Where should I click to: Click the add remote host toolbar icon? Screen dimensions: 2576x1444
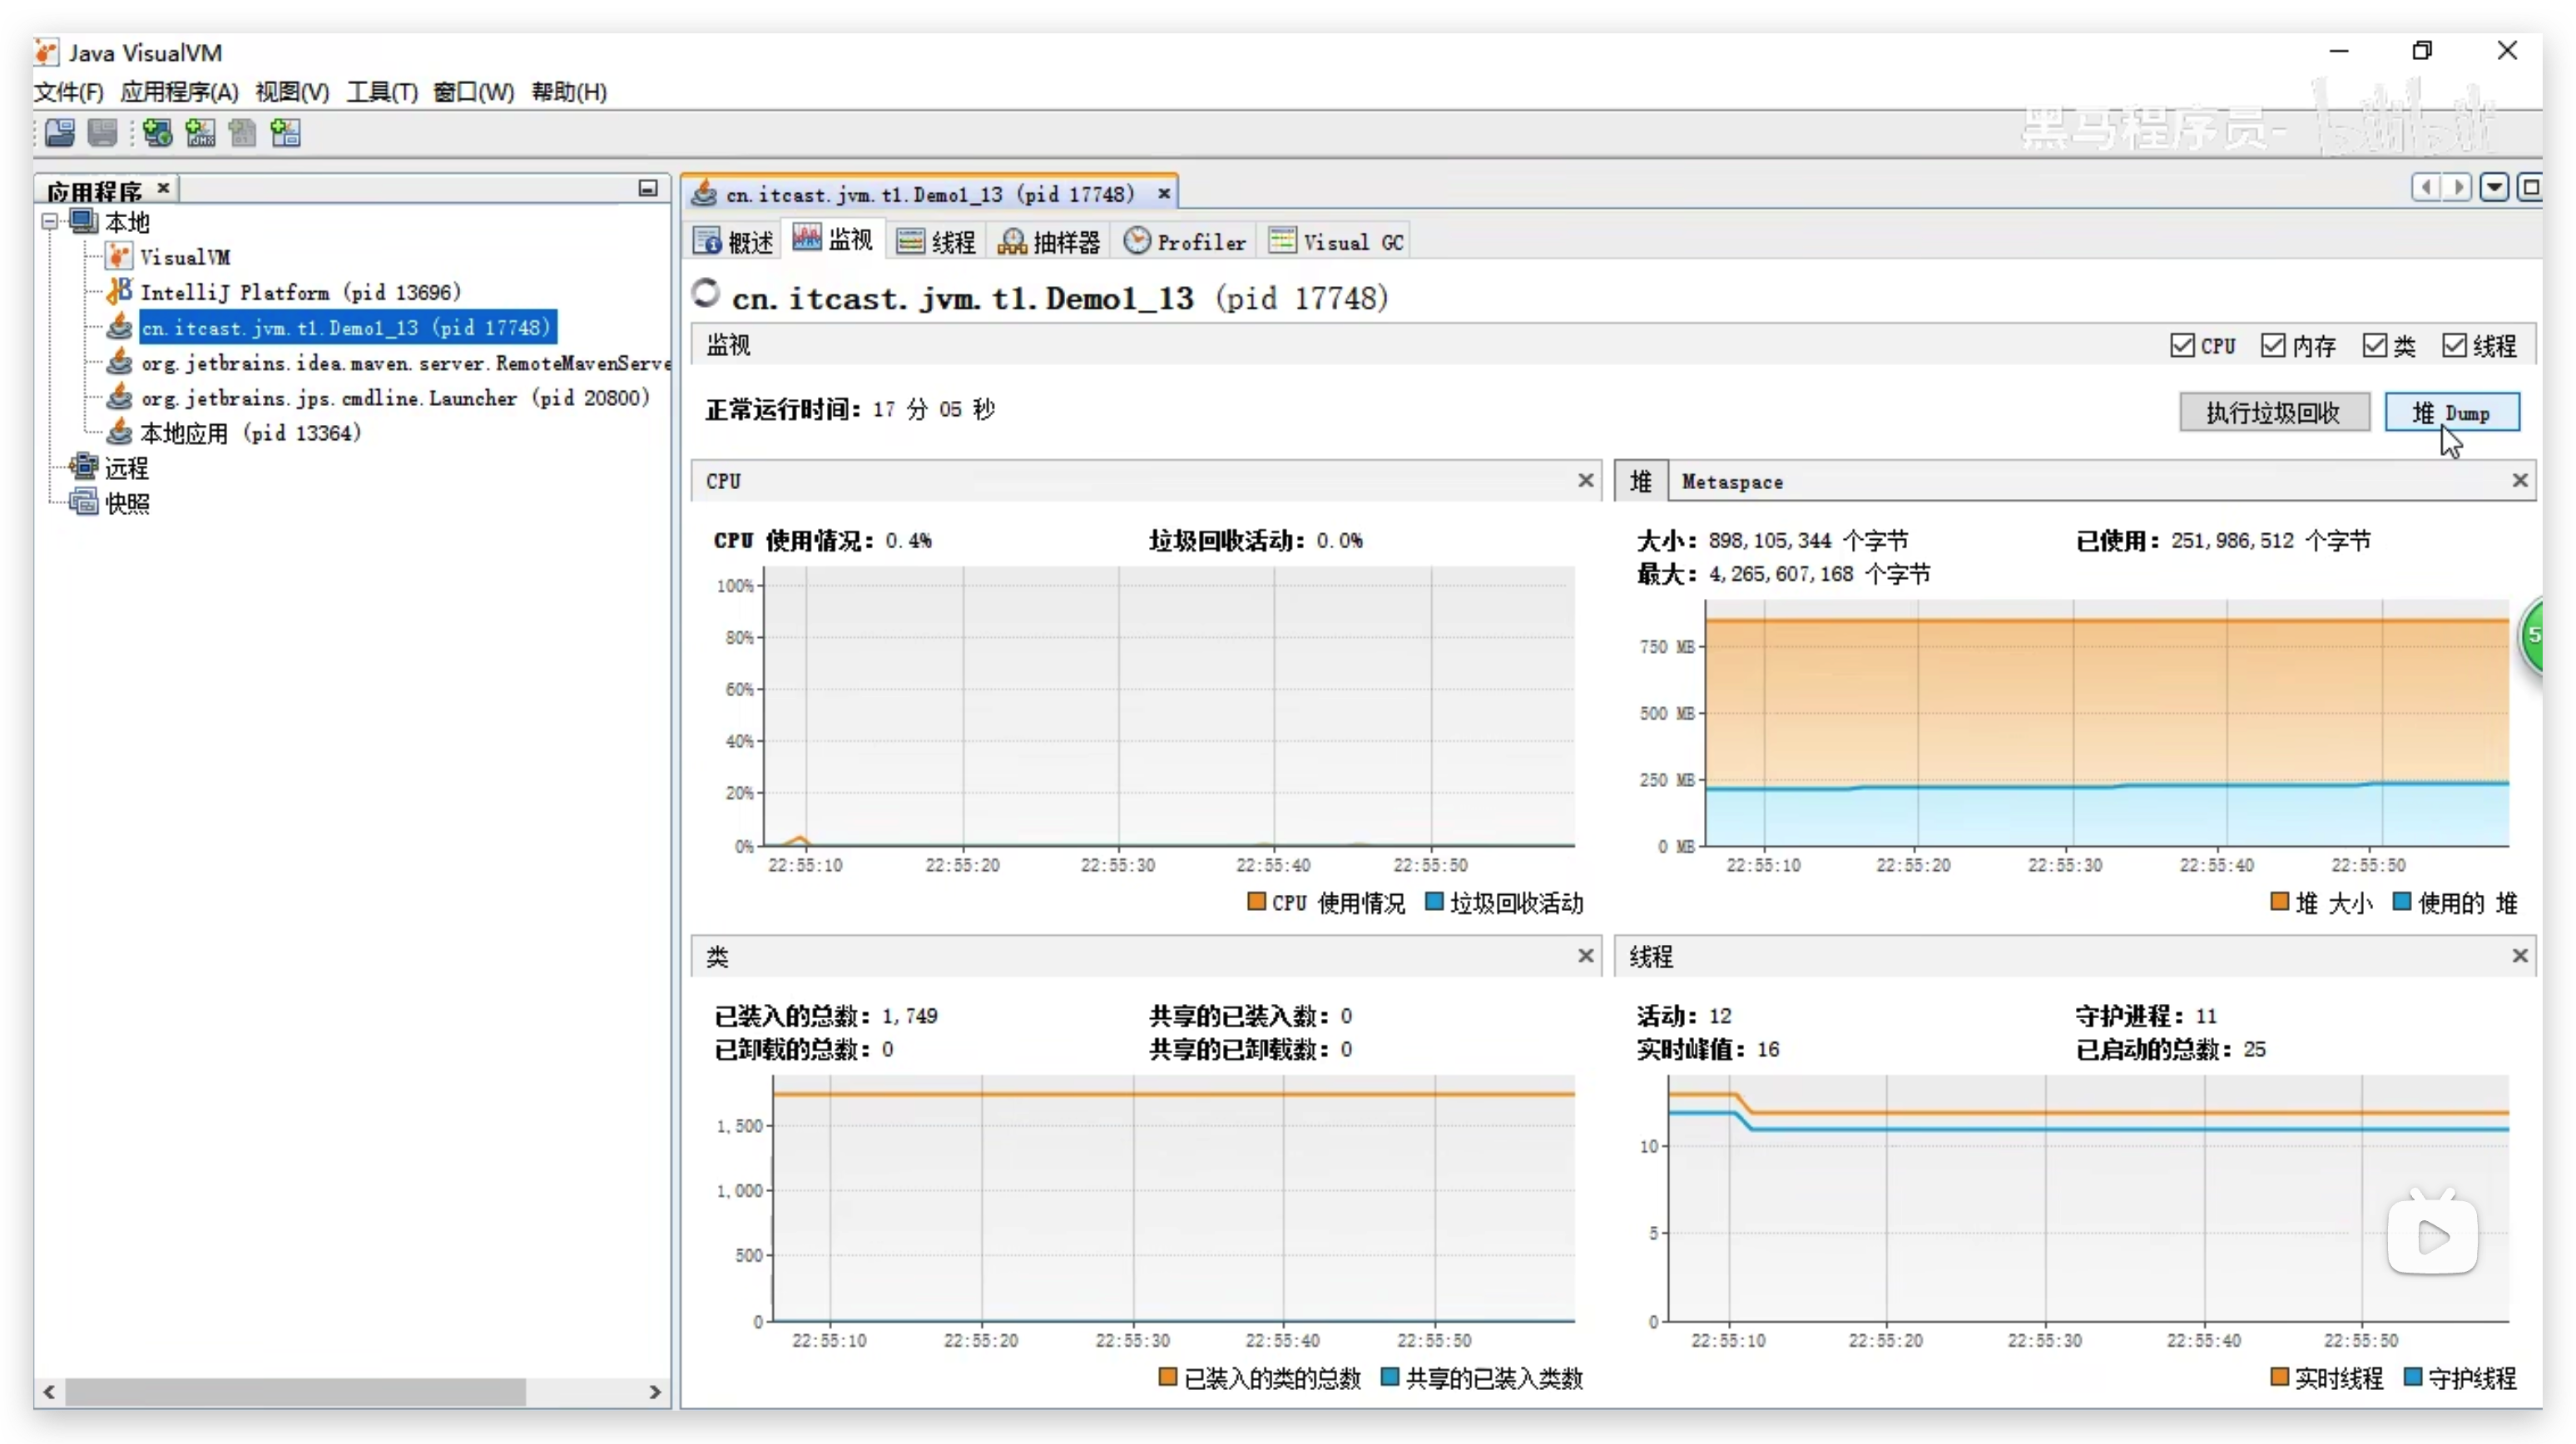point(157,133)
